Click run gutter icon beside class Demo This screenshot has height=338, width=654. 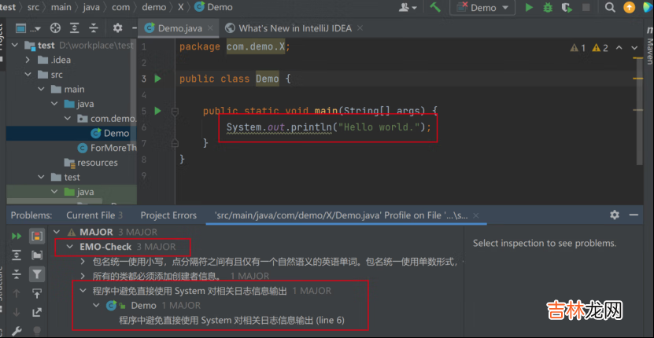coord(157,79)
